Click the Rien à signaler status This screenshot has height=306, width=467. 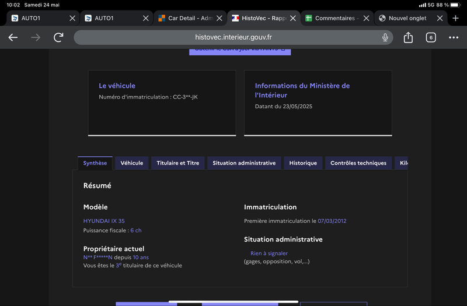269,254
